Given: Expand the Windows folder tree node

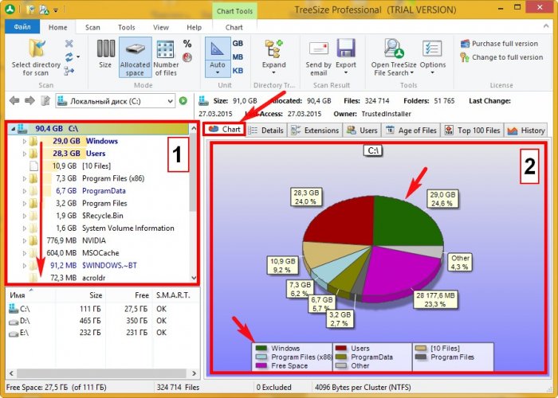Looking at the screenshot, I should pyautogui.click(x=24, y=141).
